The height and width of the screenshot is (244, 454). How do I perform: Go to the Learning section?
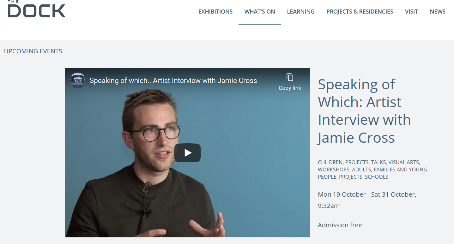(301, 12)
